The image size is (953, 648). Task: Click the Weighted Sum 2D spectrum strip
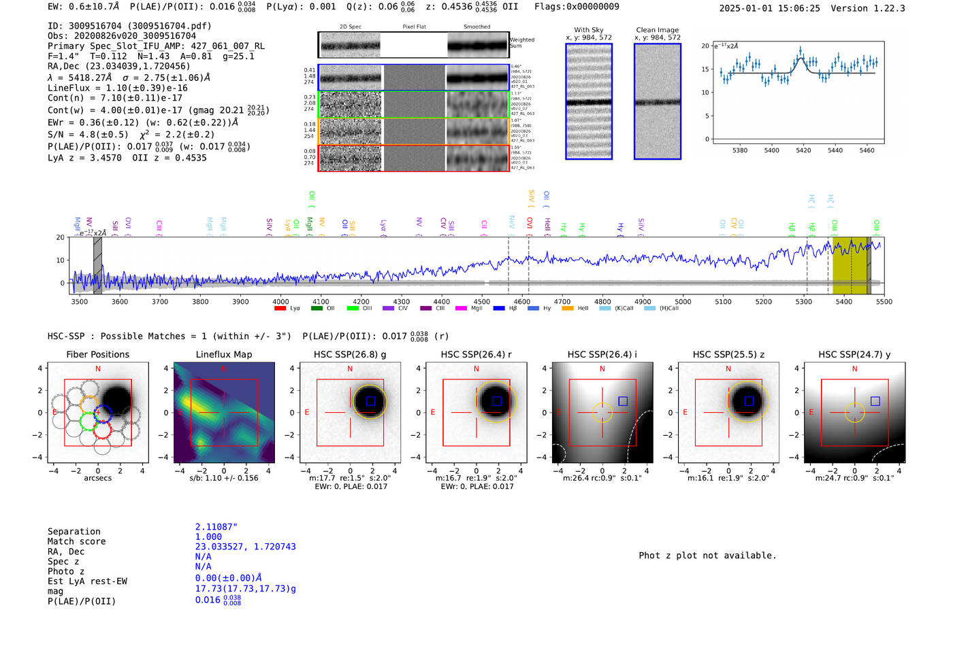pyautogui.click(x=414, y=45)
